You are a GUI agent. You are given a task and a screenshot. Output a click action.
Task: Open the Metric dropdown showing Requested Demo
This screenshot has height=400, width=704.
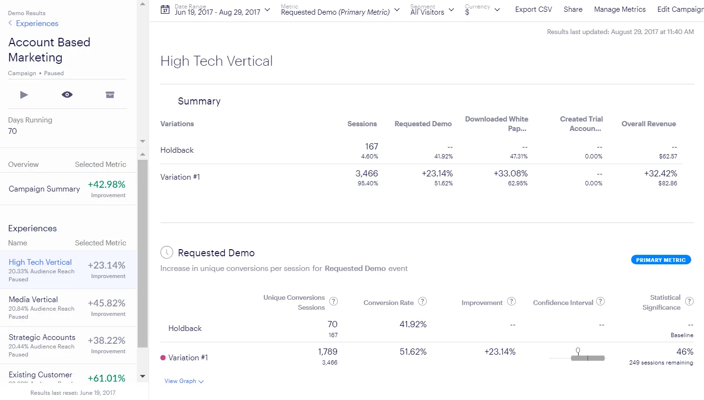(340, 10)
